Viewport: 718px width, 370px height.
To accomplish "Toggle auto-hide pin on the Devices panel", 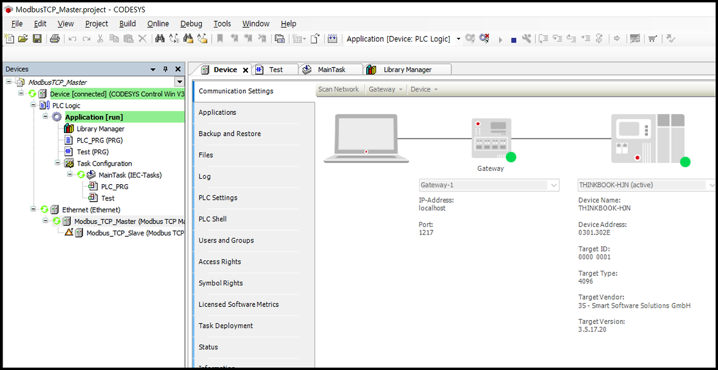I will 166,68.
